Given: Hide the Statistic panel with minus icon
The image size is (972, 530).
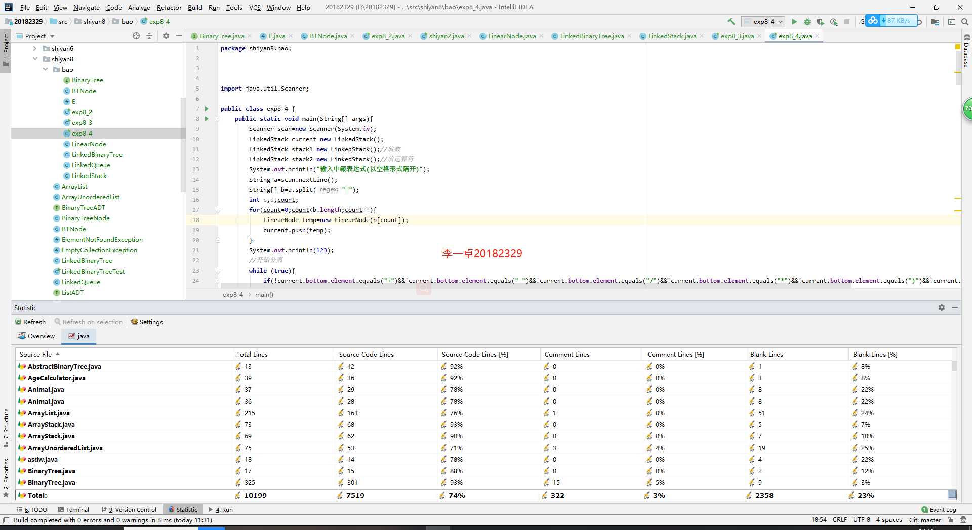Looking at the screenshot, I should tap(955, 307).
